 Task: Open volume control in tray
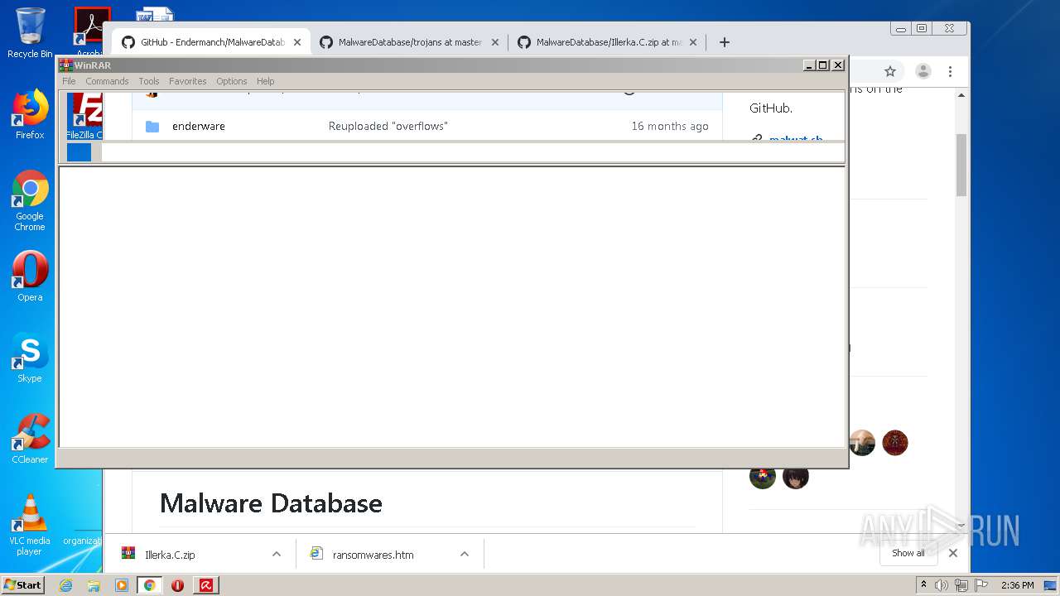pos(942,585)
